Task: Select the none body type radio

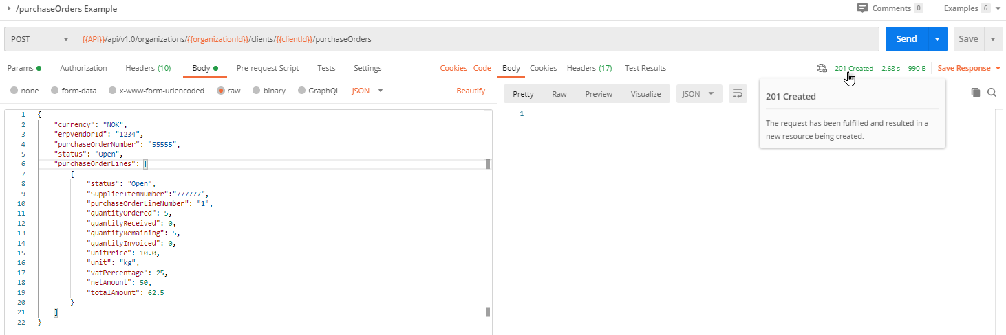Action: [x=14, y=91]
